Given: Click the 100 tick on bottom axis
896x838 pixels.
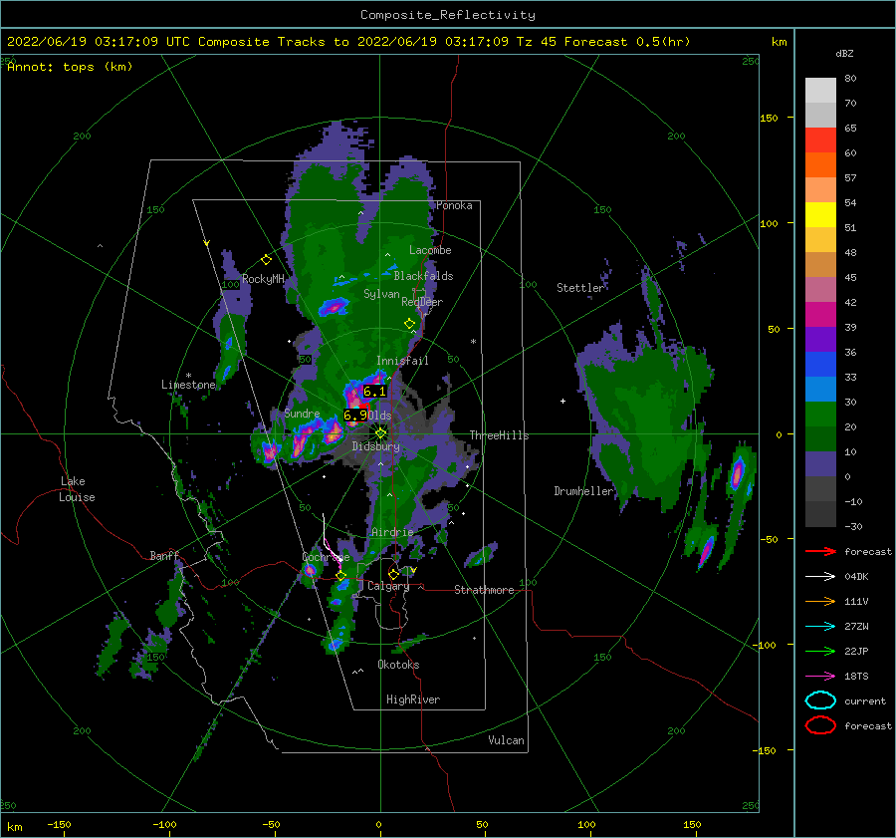Looking at the screenshot, I should (586, 824).
